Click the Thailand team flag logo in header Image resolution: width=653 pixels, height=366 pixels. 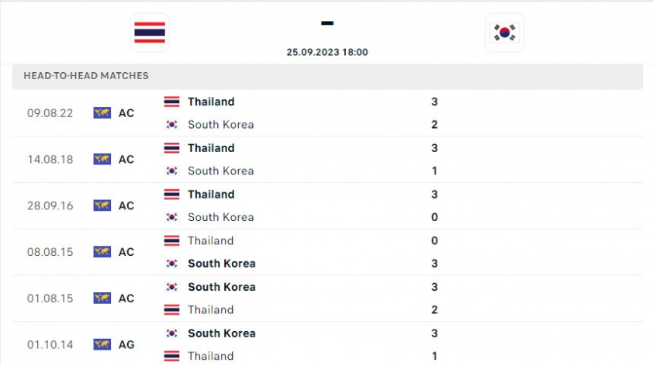150,33
